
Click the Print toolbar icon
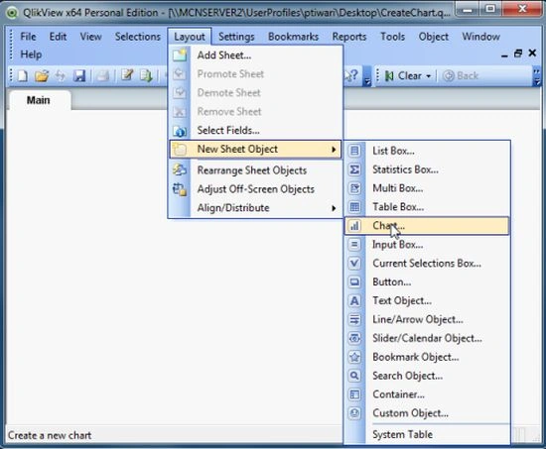102,75
